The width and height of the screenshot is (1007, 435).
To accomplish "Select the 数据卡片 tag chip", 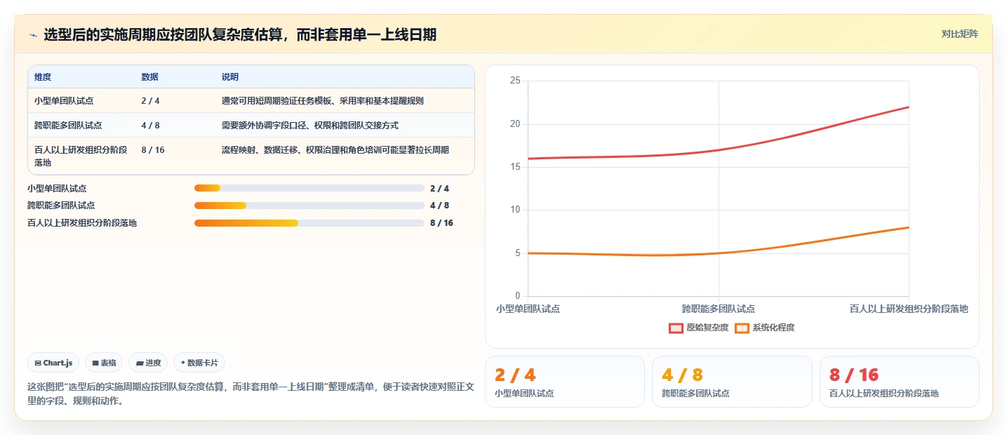I will (x=199, y=363).
